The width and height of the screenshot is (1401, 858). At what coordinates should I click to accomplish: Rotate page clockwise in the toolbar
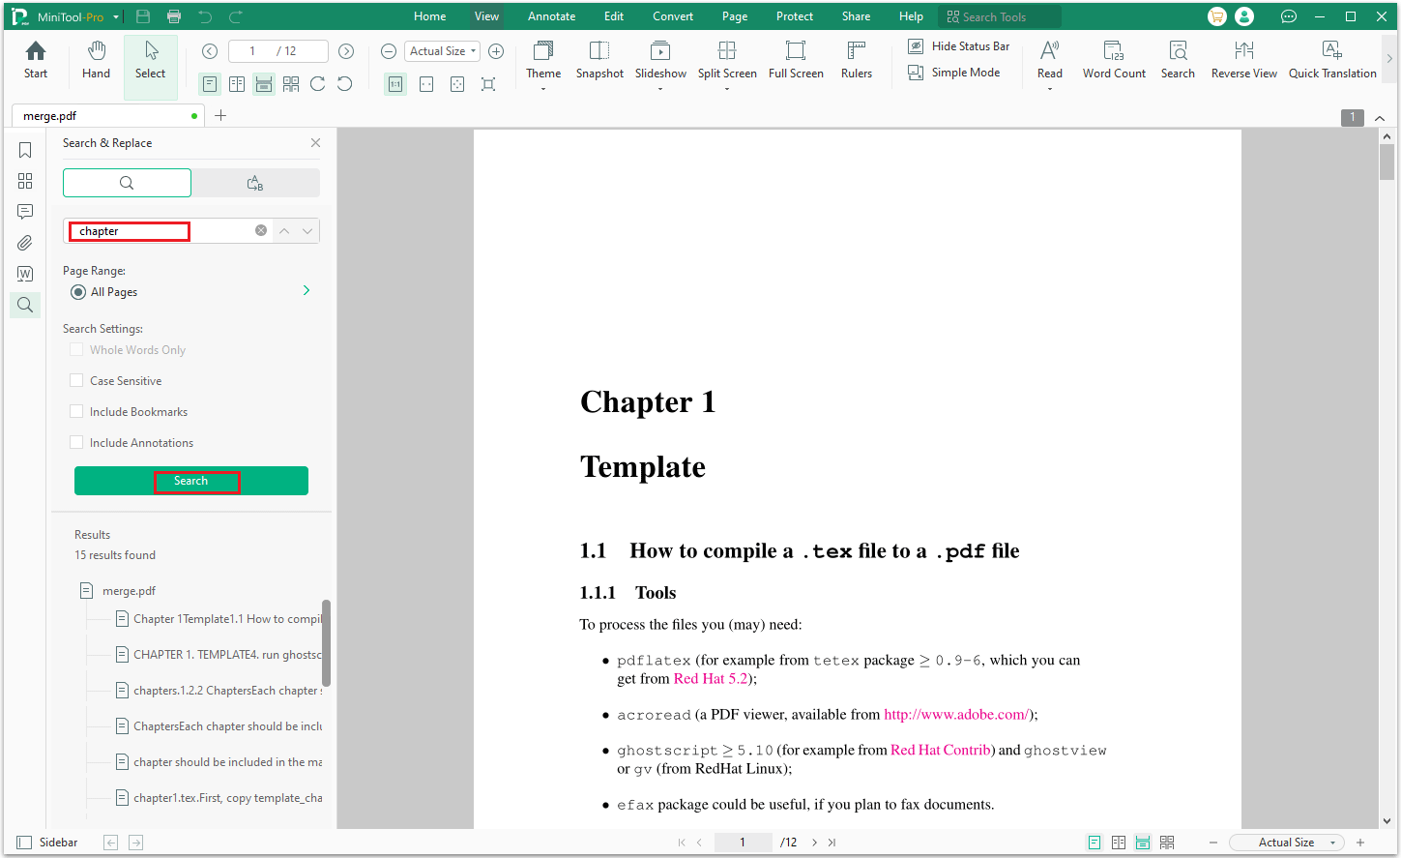(318, 84)
